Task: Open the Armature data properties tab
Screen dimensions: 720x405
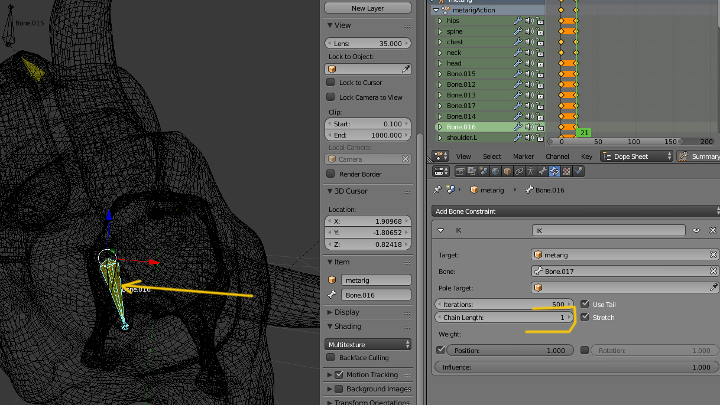Action: tap(531, 171)
